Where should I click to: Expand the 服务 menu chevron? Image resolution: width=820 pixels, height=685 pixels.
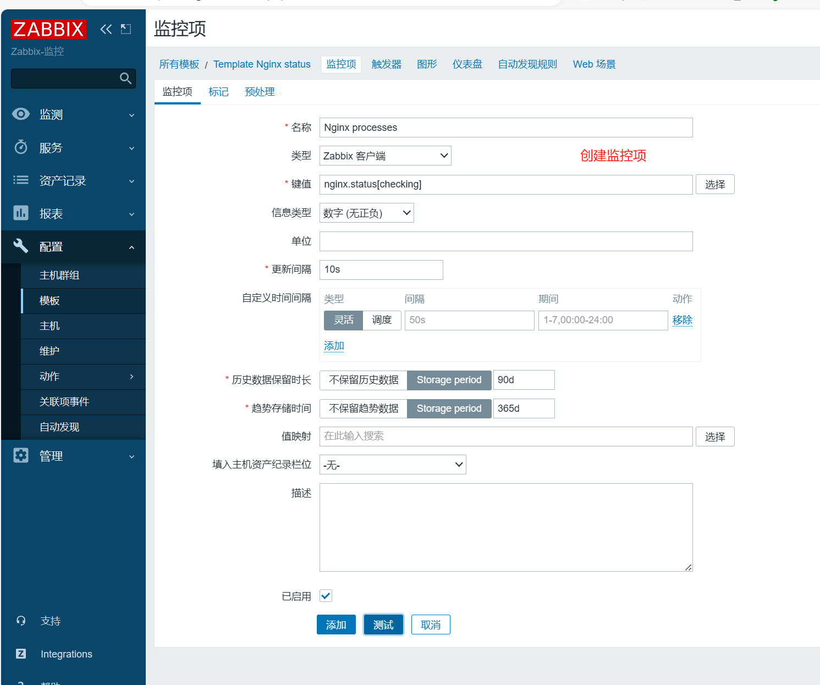[x=131, y=148]
